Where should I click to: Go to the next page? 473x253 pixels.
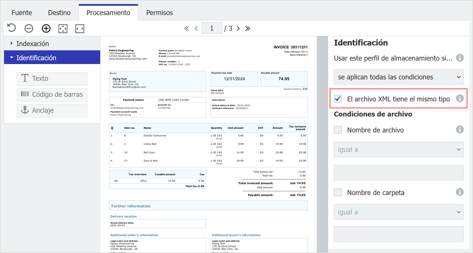[x=238, y=28]
